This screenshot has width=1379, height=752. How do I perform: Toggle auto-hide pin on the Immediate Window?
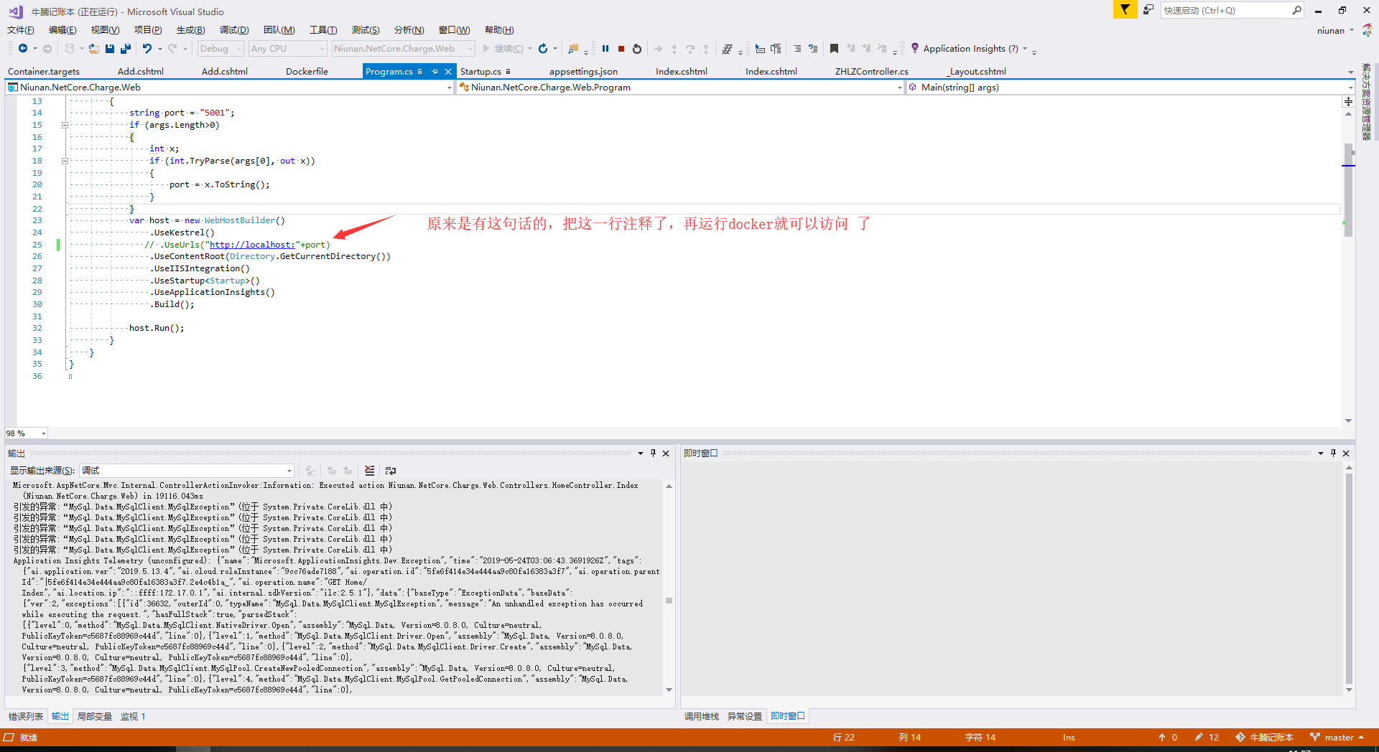click(1333, 453)
